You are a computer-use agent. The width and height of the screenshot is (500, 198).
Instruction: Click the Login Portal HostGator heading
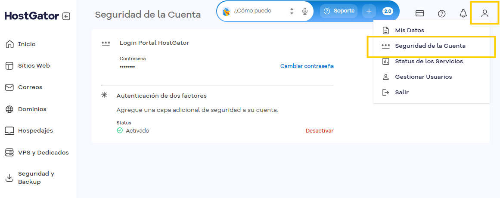point(154,43)
